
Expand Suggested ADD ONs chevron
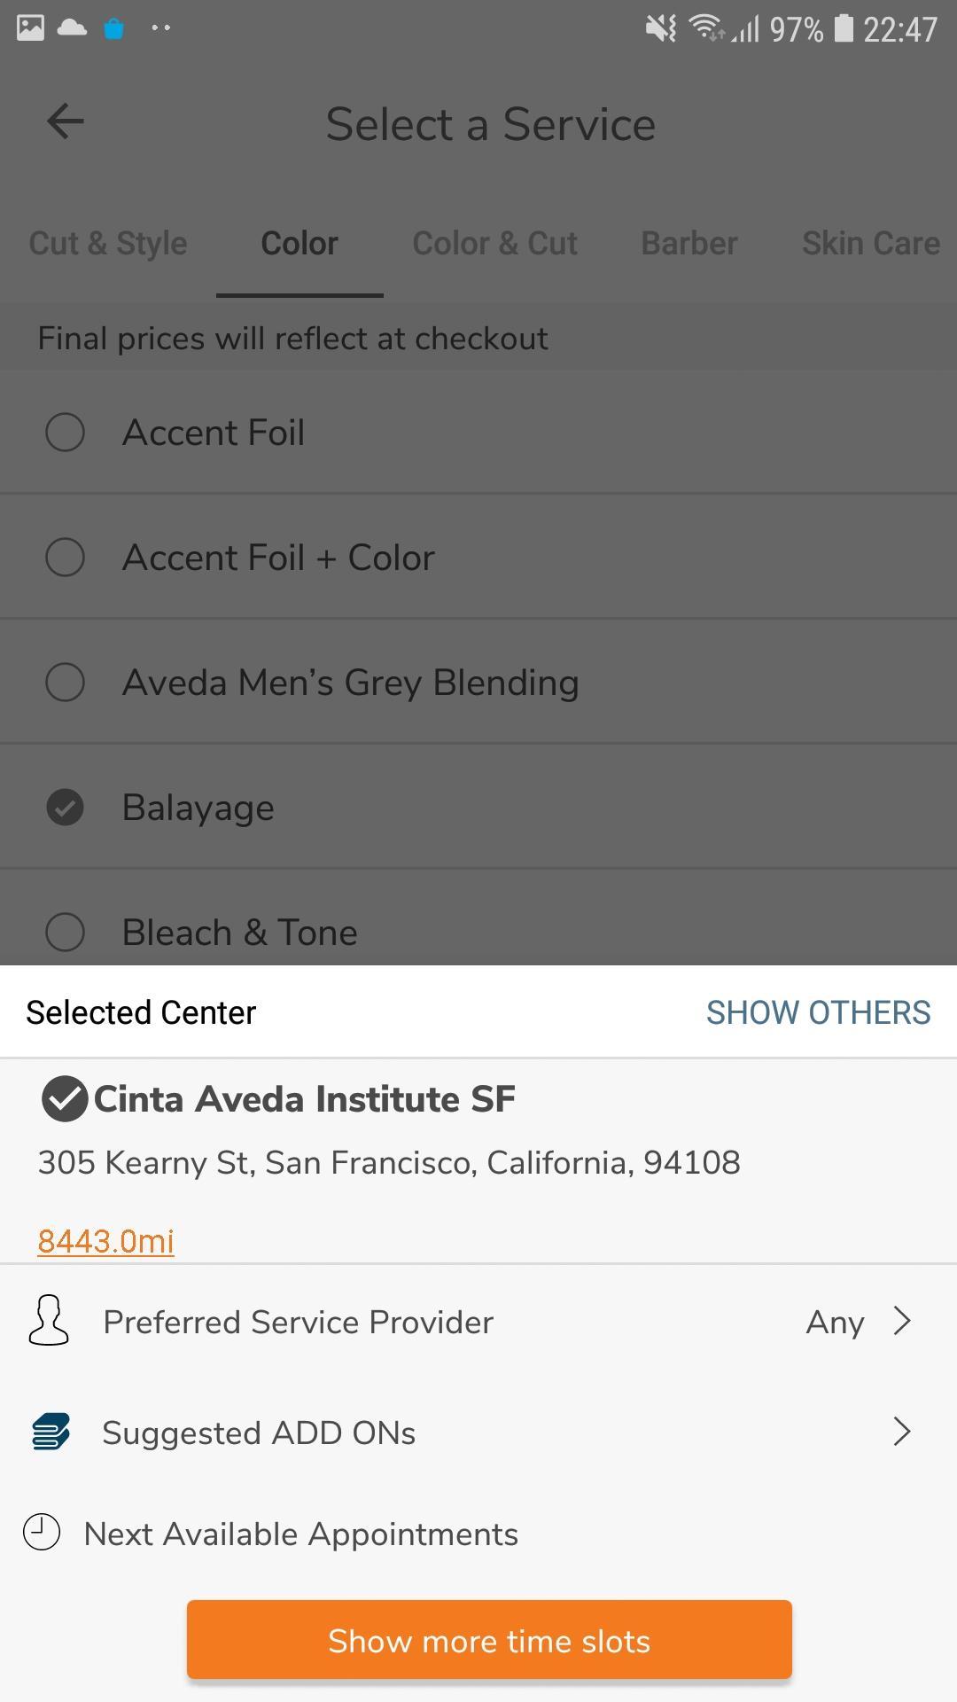coord(902,1432)
